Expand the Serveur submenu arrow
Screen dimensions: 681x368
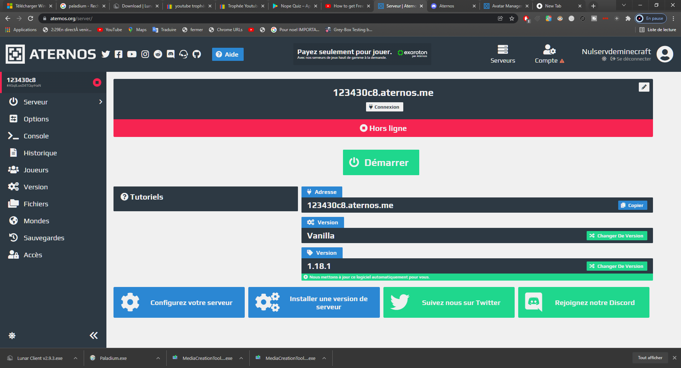click(x=101, y=102)
